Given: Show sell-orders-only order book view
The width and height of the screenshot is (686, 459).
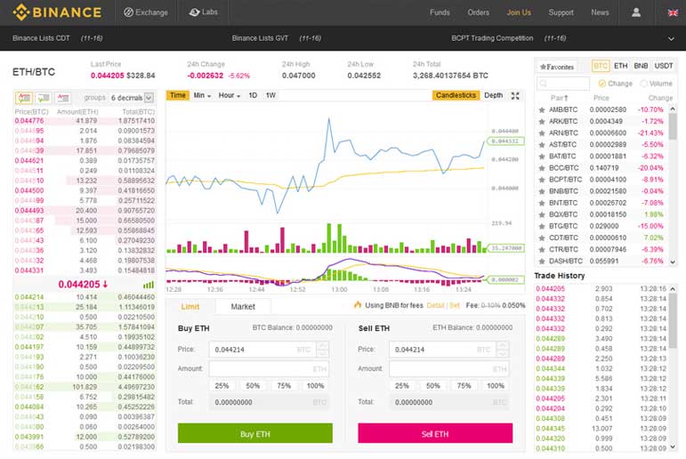Looking at the screenshot, I should 63,98.
